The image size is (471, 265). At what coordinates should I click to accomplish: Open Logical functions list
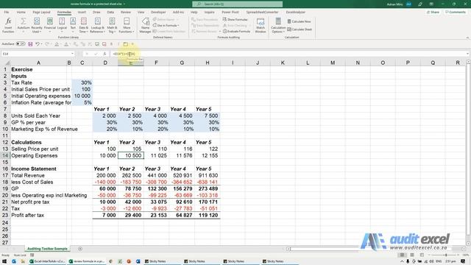pos(62,25)
